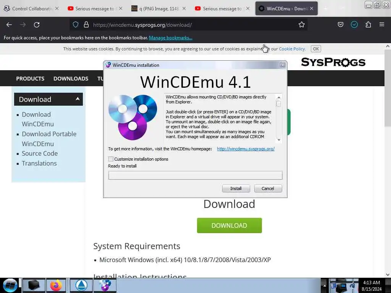The width and height of the screenshot is (391, 293).
Task: Accept cookies with the OK button
Action: (x=316, y=49)
